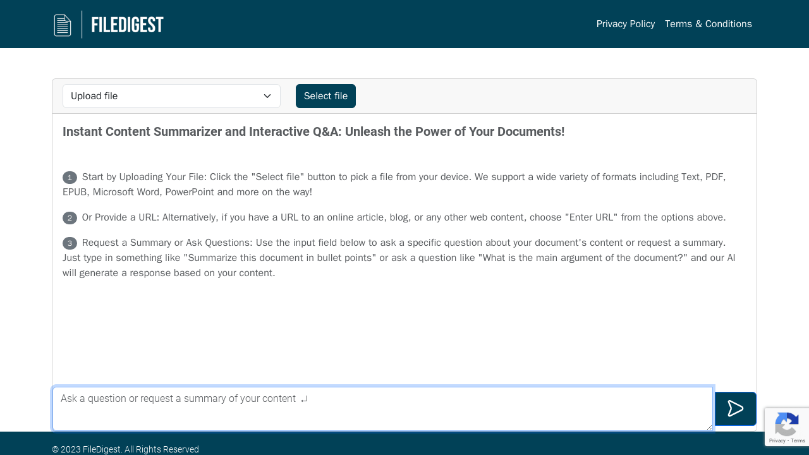Click the "Instant Content Summarizer" heading
This screenshot has height=455, width=809.
tap(313, 131)
